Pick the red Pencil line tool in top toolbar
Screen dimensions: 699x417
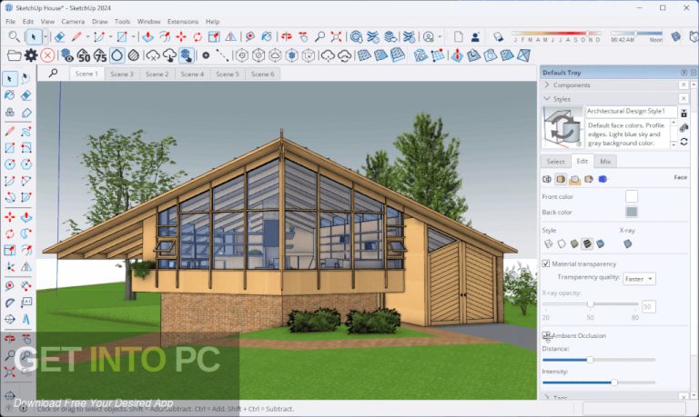tap(76, 37)
